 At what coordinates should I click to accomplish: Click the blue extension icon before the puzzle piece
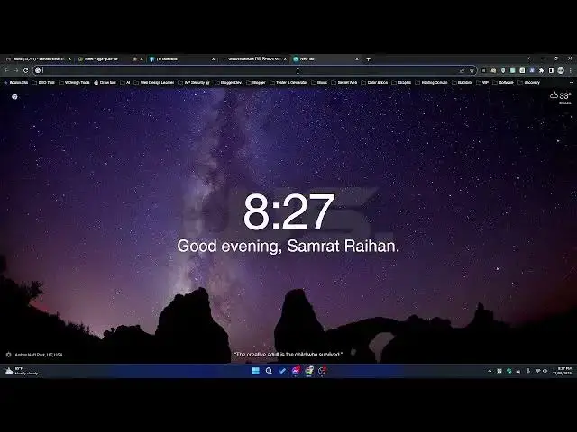pos(532,70)
